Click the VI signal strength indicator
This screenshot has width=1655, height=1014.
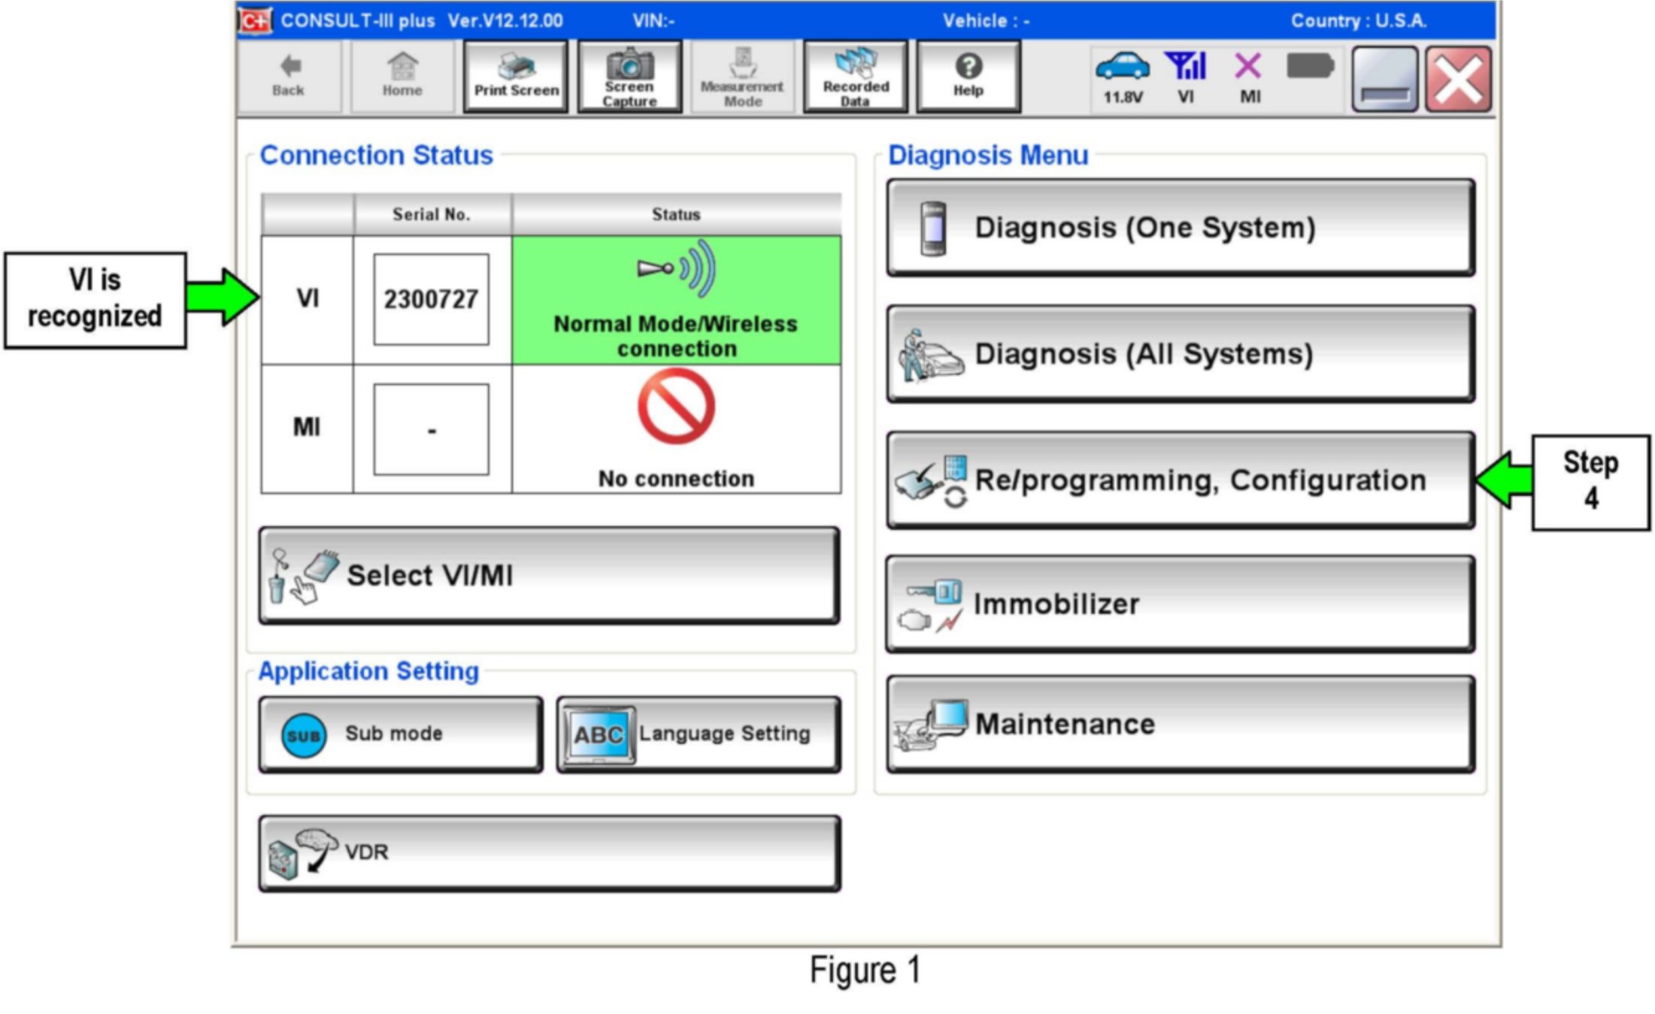pyautogui.click(x=1185, y=77)
